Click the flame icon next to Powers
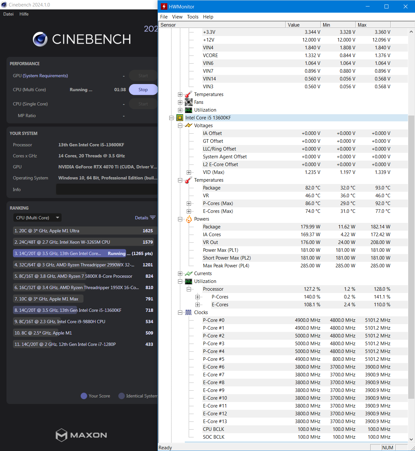This screenshot has height=451, width=415. (x=188, y=219)
